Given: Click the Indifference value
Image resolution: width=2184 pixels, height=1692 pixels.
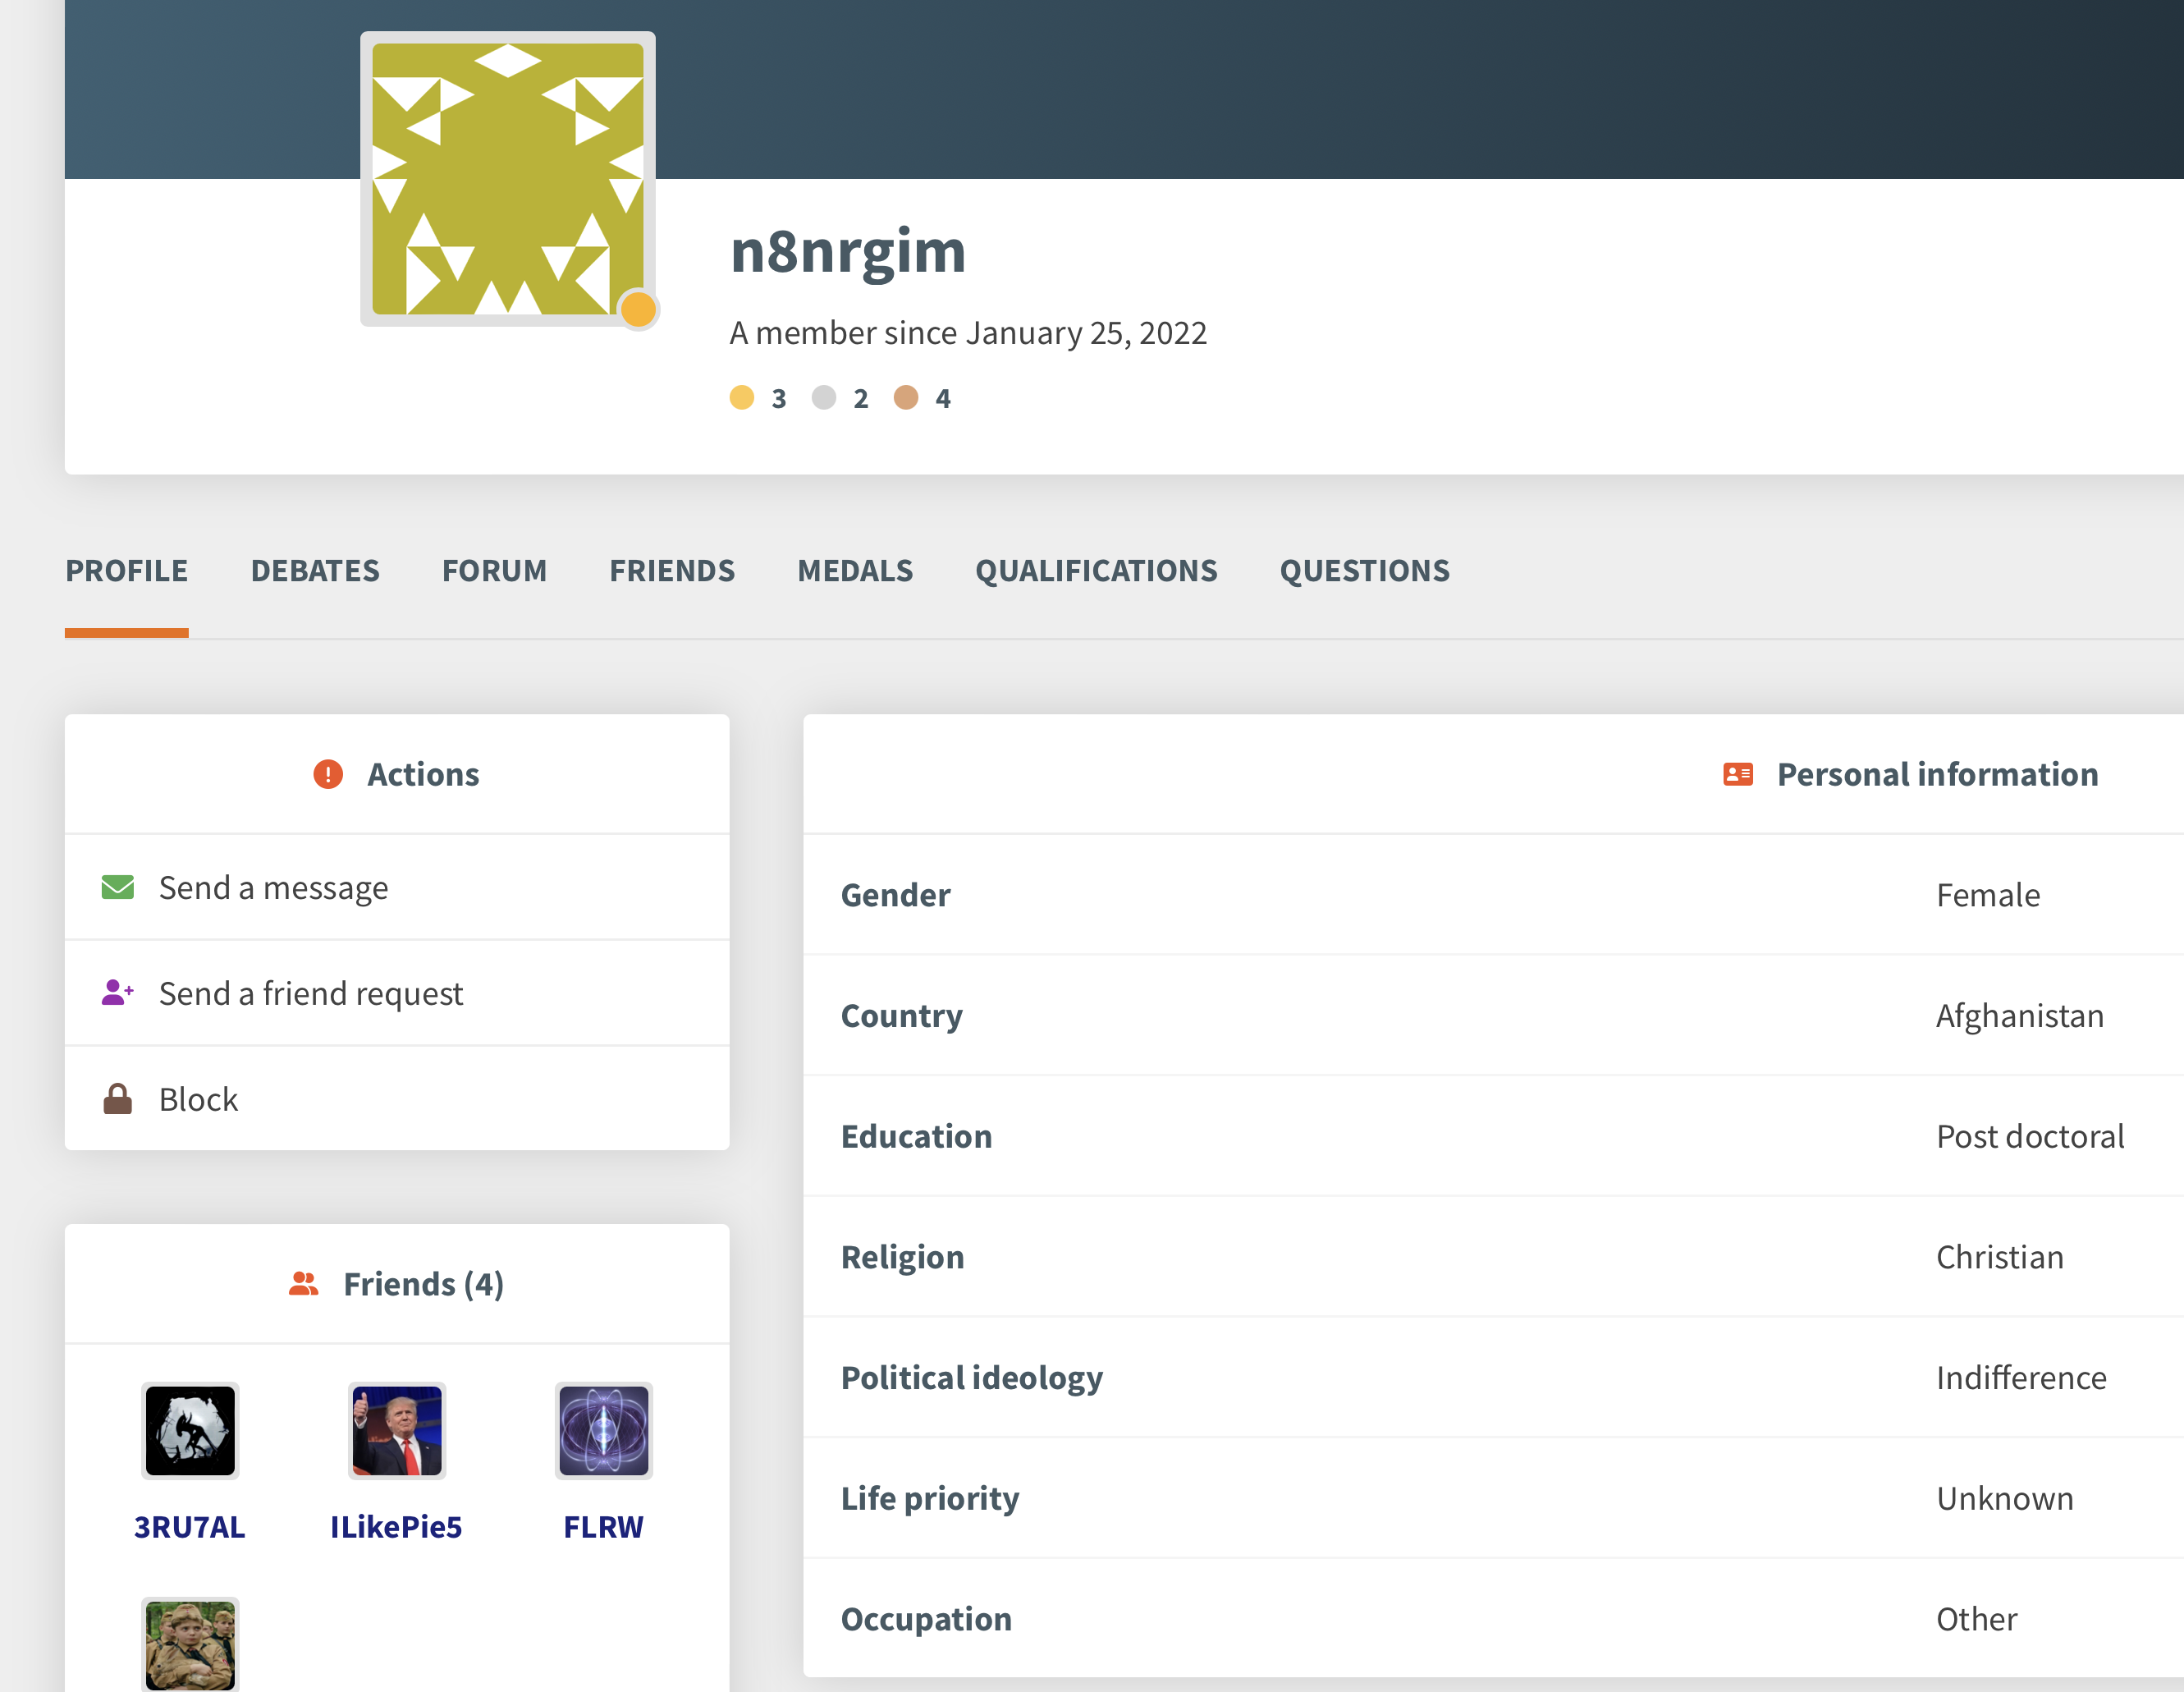Looking at the screenshot, I should 2021,1378.
